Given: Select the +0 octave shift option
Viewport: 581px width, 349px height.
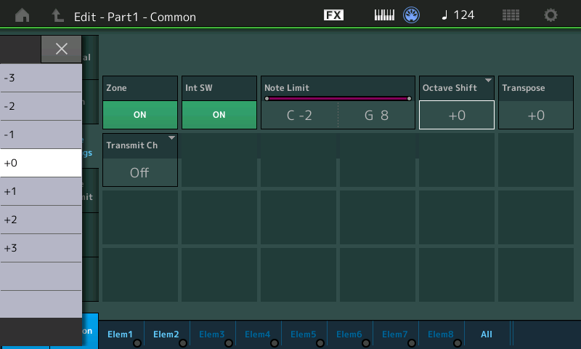Looking at the screenshot, I should (41, 163).
